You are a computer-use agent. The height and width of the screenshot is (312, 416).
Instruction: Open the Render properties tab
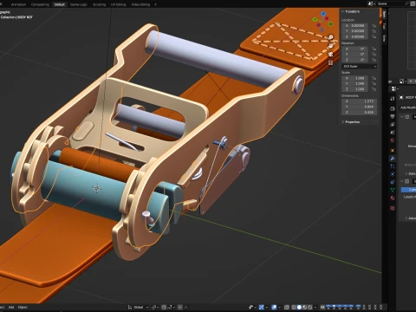pyautogui.click(x=393, y=108)
